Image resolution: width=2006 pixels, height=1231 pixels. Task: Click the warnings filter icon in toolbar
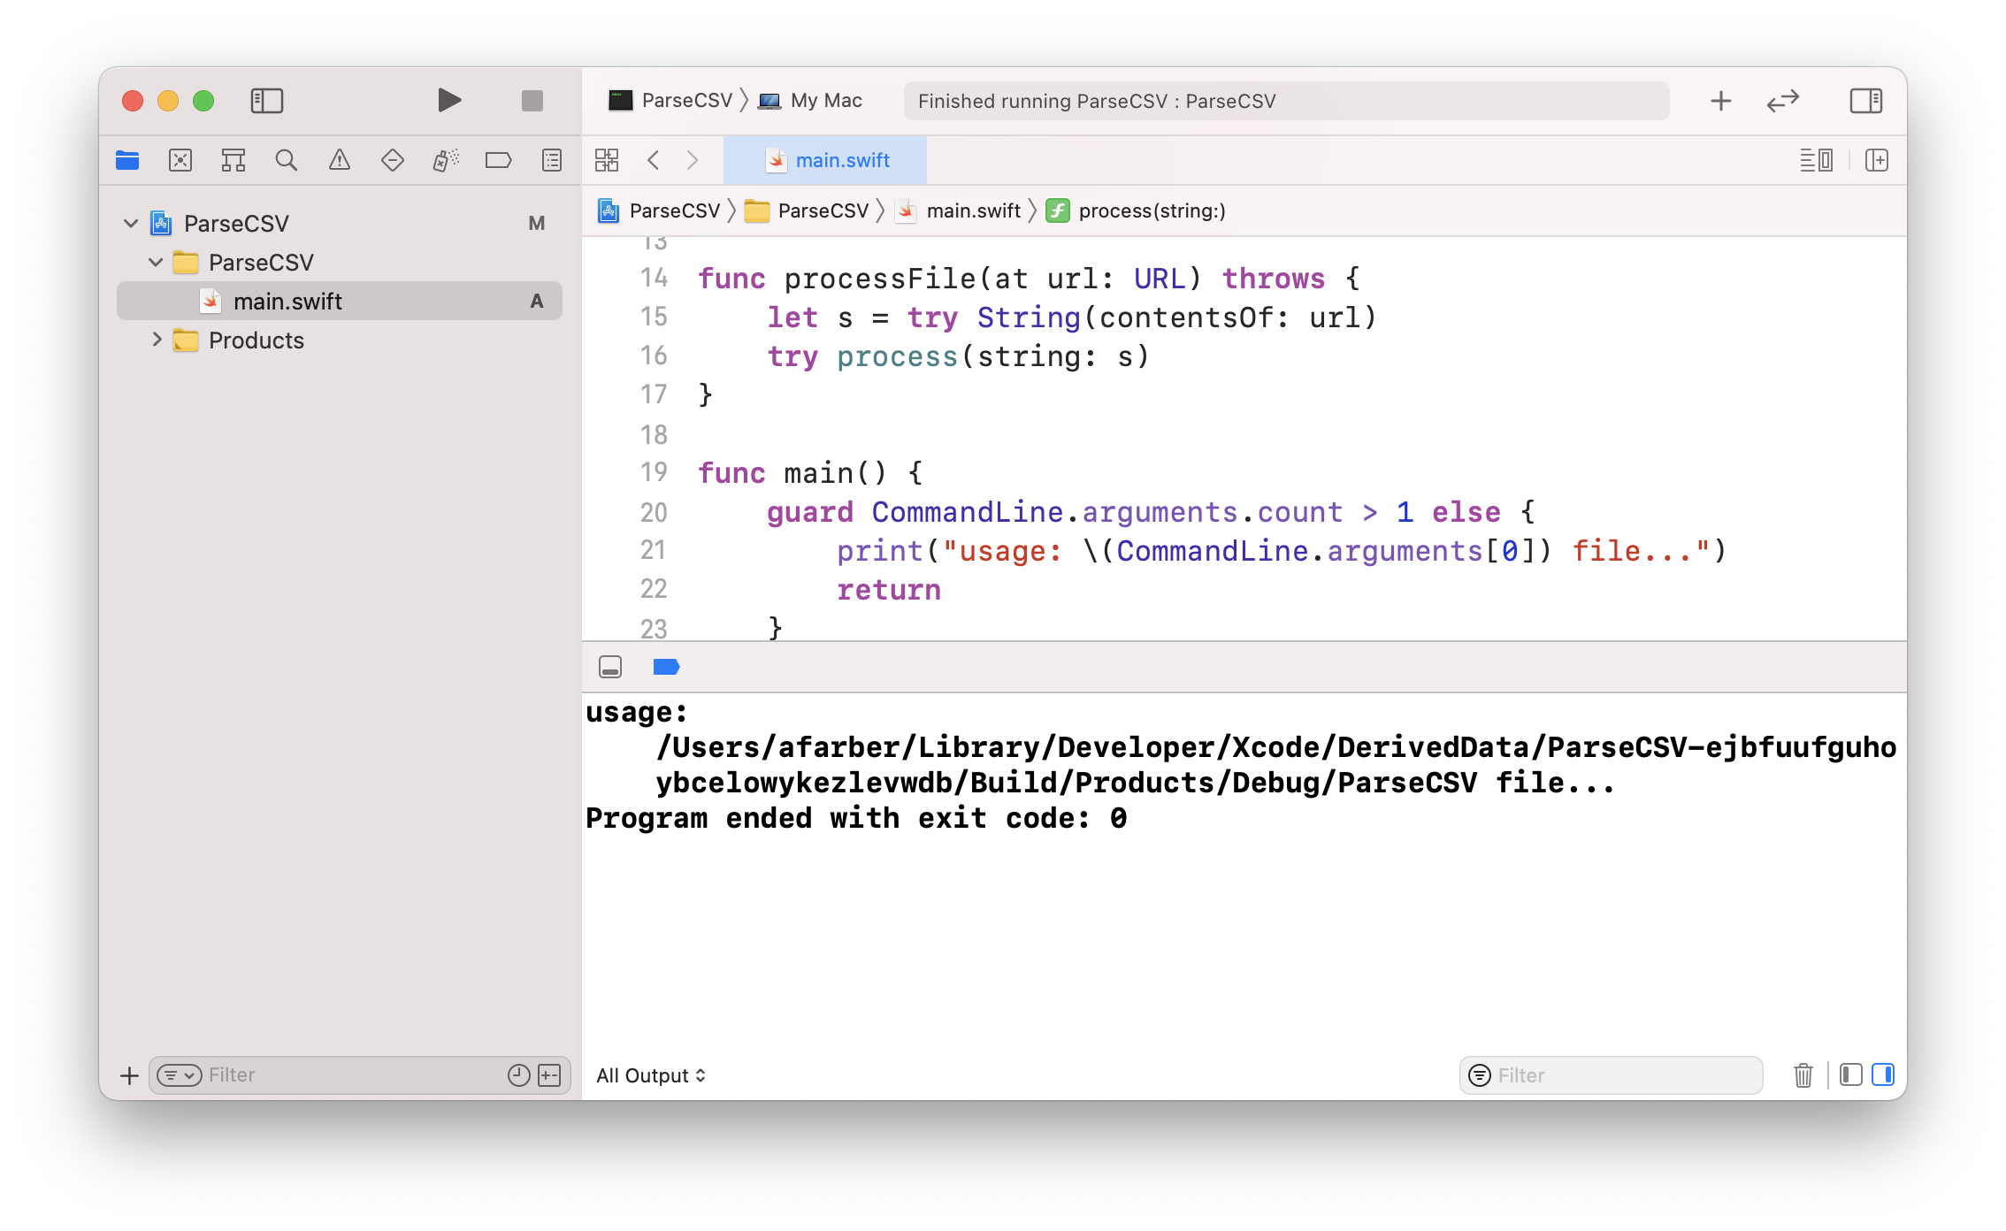coord(340,159)
